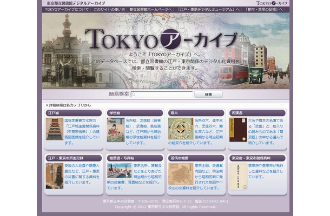Screen dimensions: 330x216
Task: Click the 東京都立図書館デジタルアーカイブ header title
Action: [76, 3]
